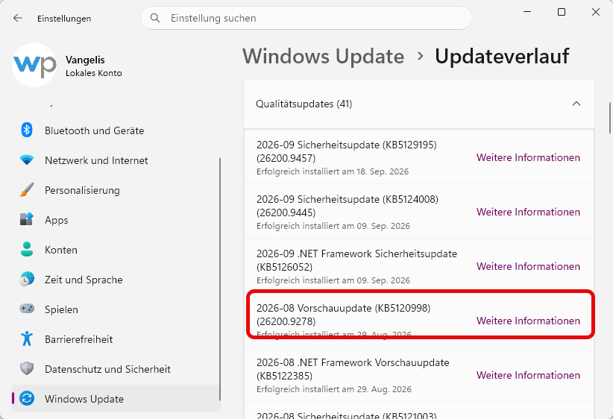The width and height of the screenshot is (613, 419).
Task: Open Bluetooth und Geräte settings
Action: tap(116, 130)
